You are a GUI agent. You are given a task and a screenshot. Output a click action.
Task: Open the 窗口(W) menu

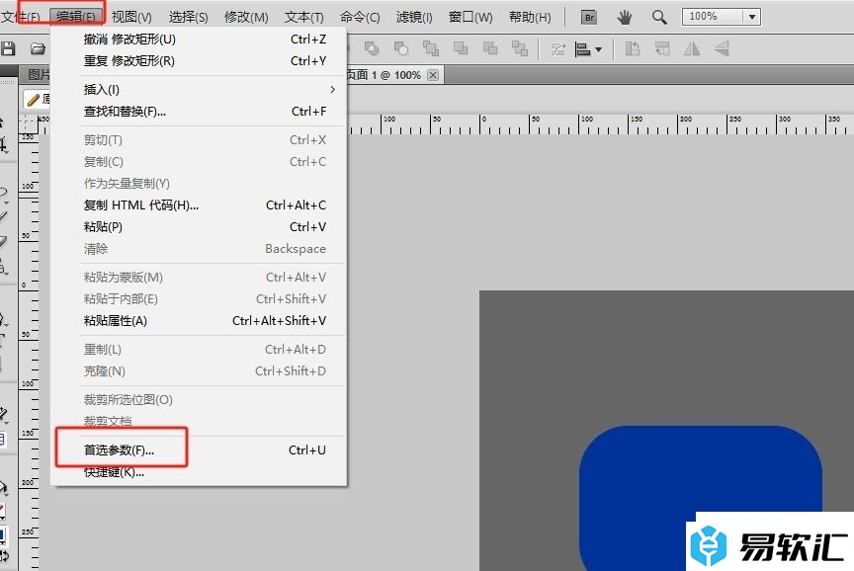[470, 18]
